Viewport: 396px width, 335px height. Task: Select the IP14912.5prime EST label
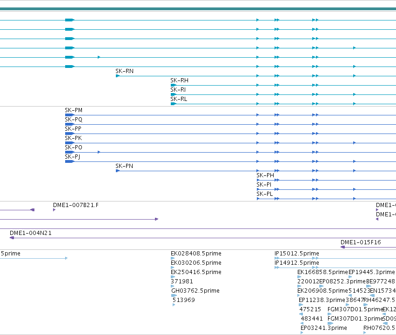click(x=297, y=263)
